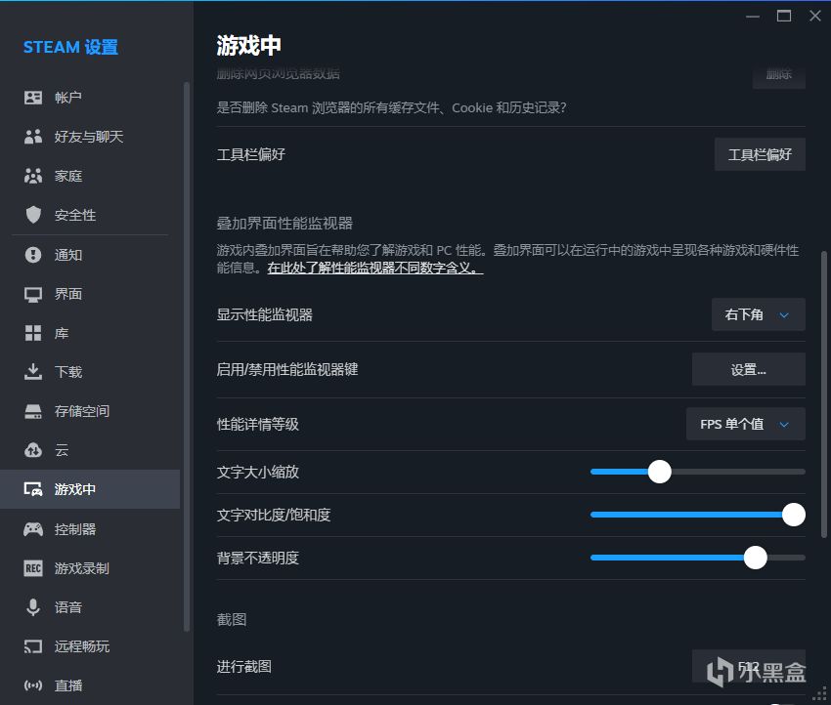Image resolution: width=831 pixels, height=705 pixels.
Task: Click the Security (安全性) shield icon
Action: [x=33, y=215]
